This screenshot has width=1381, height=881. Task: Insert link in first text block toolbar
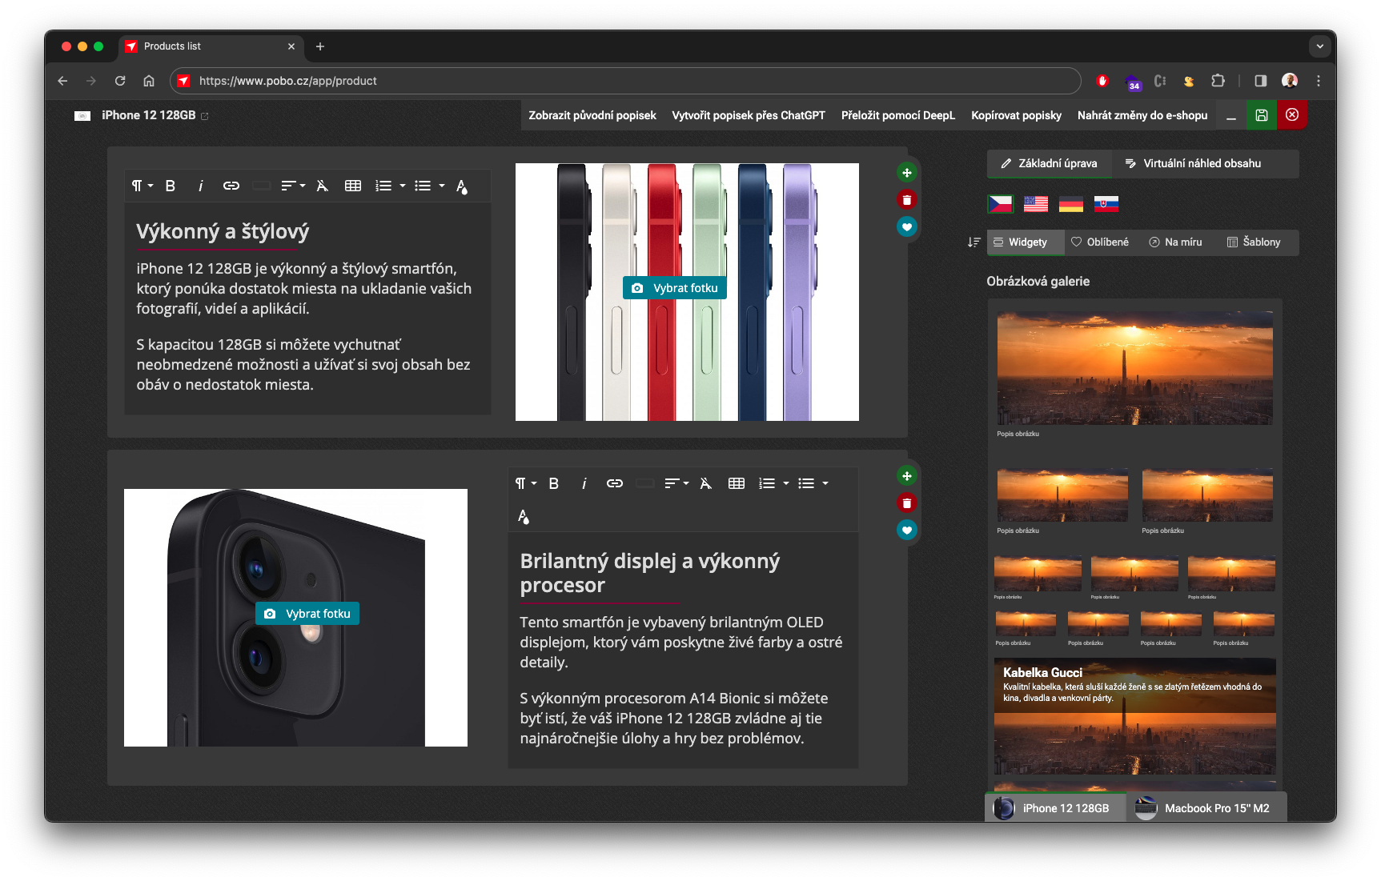click(231, 186)
